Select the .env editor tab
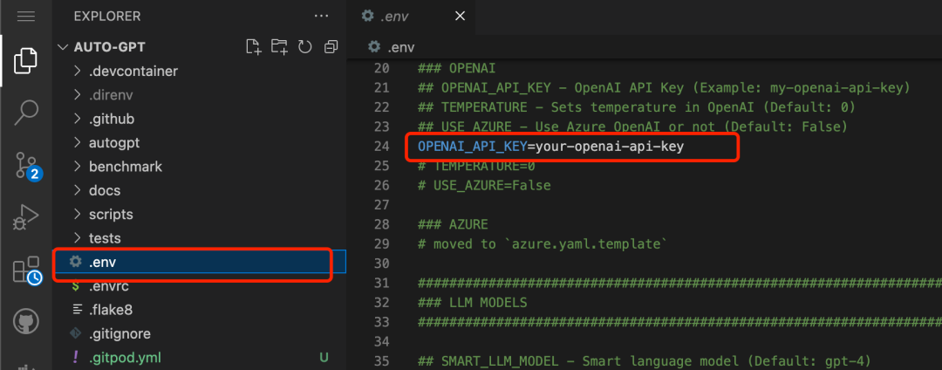The height and width of the screenshot is (370, 942). click(x=410, y=17)
